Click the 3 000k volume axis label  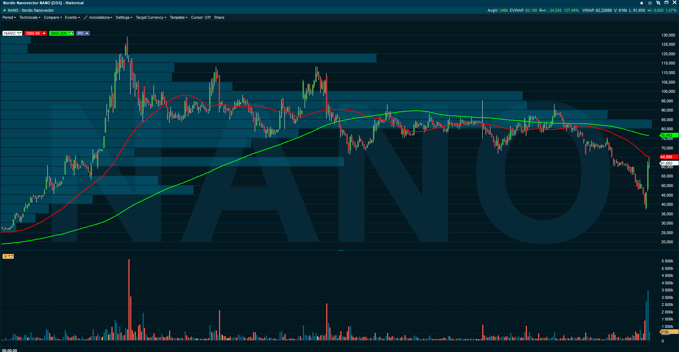pos(667,297)
